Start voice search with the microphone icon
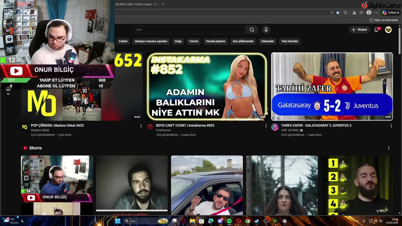The image size is (402, 226). pyautogui.click(x=266, y=30)
